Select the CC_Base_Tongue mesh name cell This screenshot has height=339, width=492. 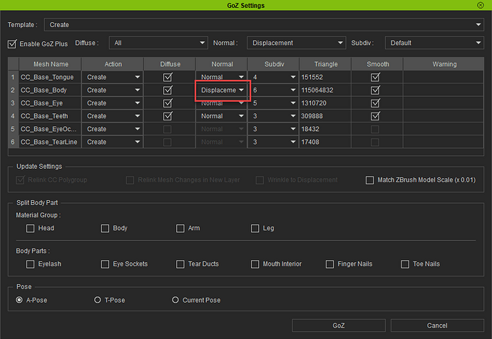tap(50, 77)
